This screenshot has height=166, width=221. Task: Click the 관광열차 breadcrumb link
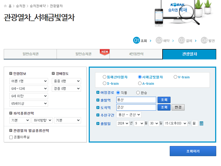[56, 6]
